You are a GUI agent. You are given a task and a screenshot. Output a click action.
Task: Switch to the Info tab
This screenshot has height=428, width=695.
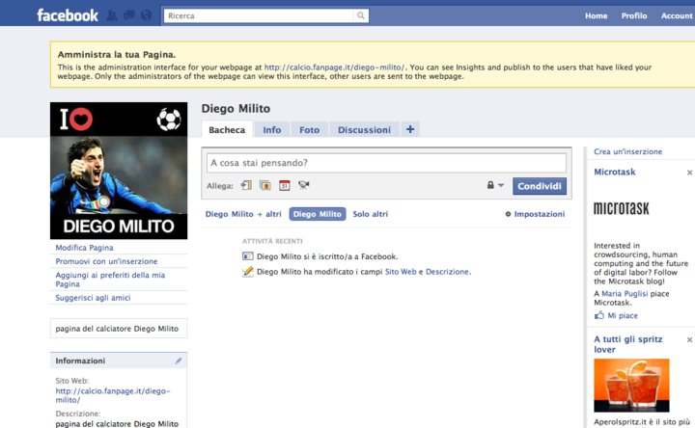click(271, 130)
